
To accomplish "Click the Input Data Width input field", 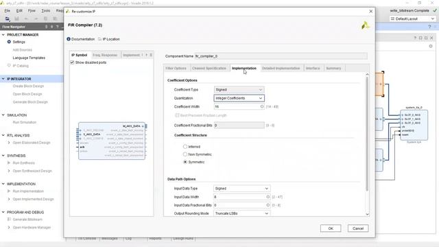I will coord(242,197).
